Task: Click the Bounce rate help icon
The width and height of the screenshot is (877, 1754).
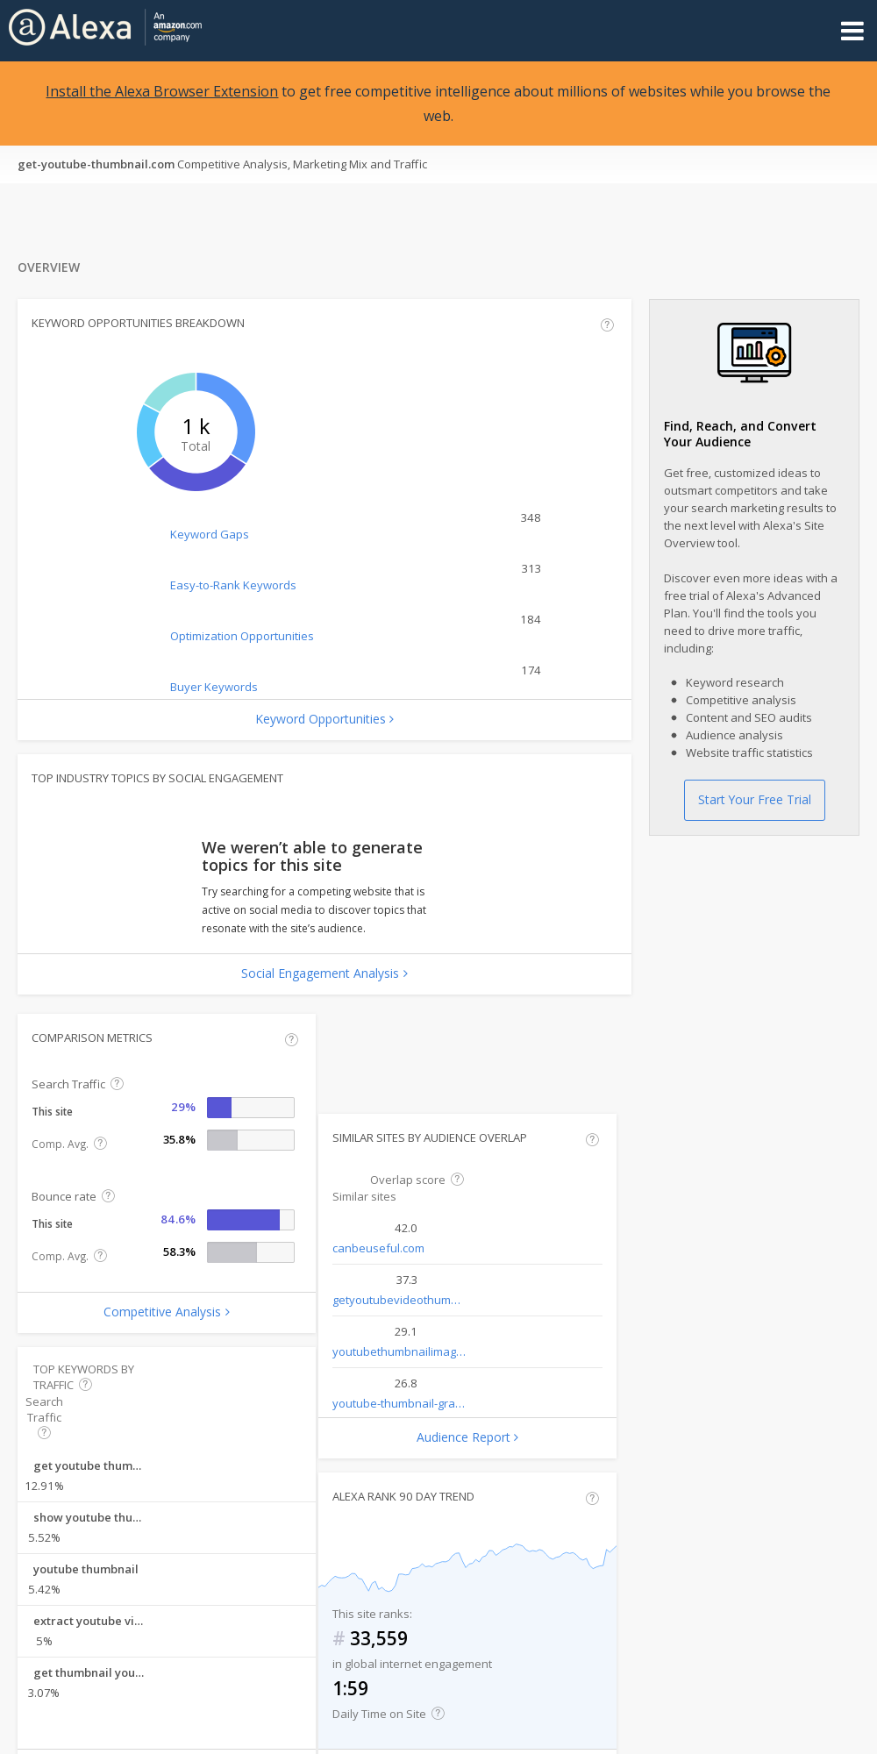Action: (109, 1195)
